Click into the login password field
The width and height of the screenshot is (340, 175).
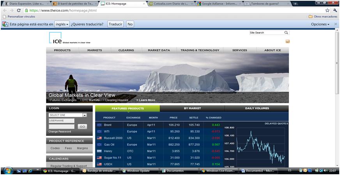62,126
